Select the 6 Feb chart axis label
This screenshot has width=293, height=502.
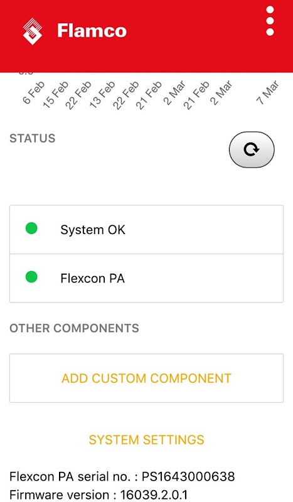(x=33, y=93)
